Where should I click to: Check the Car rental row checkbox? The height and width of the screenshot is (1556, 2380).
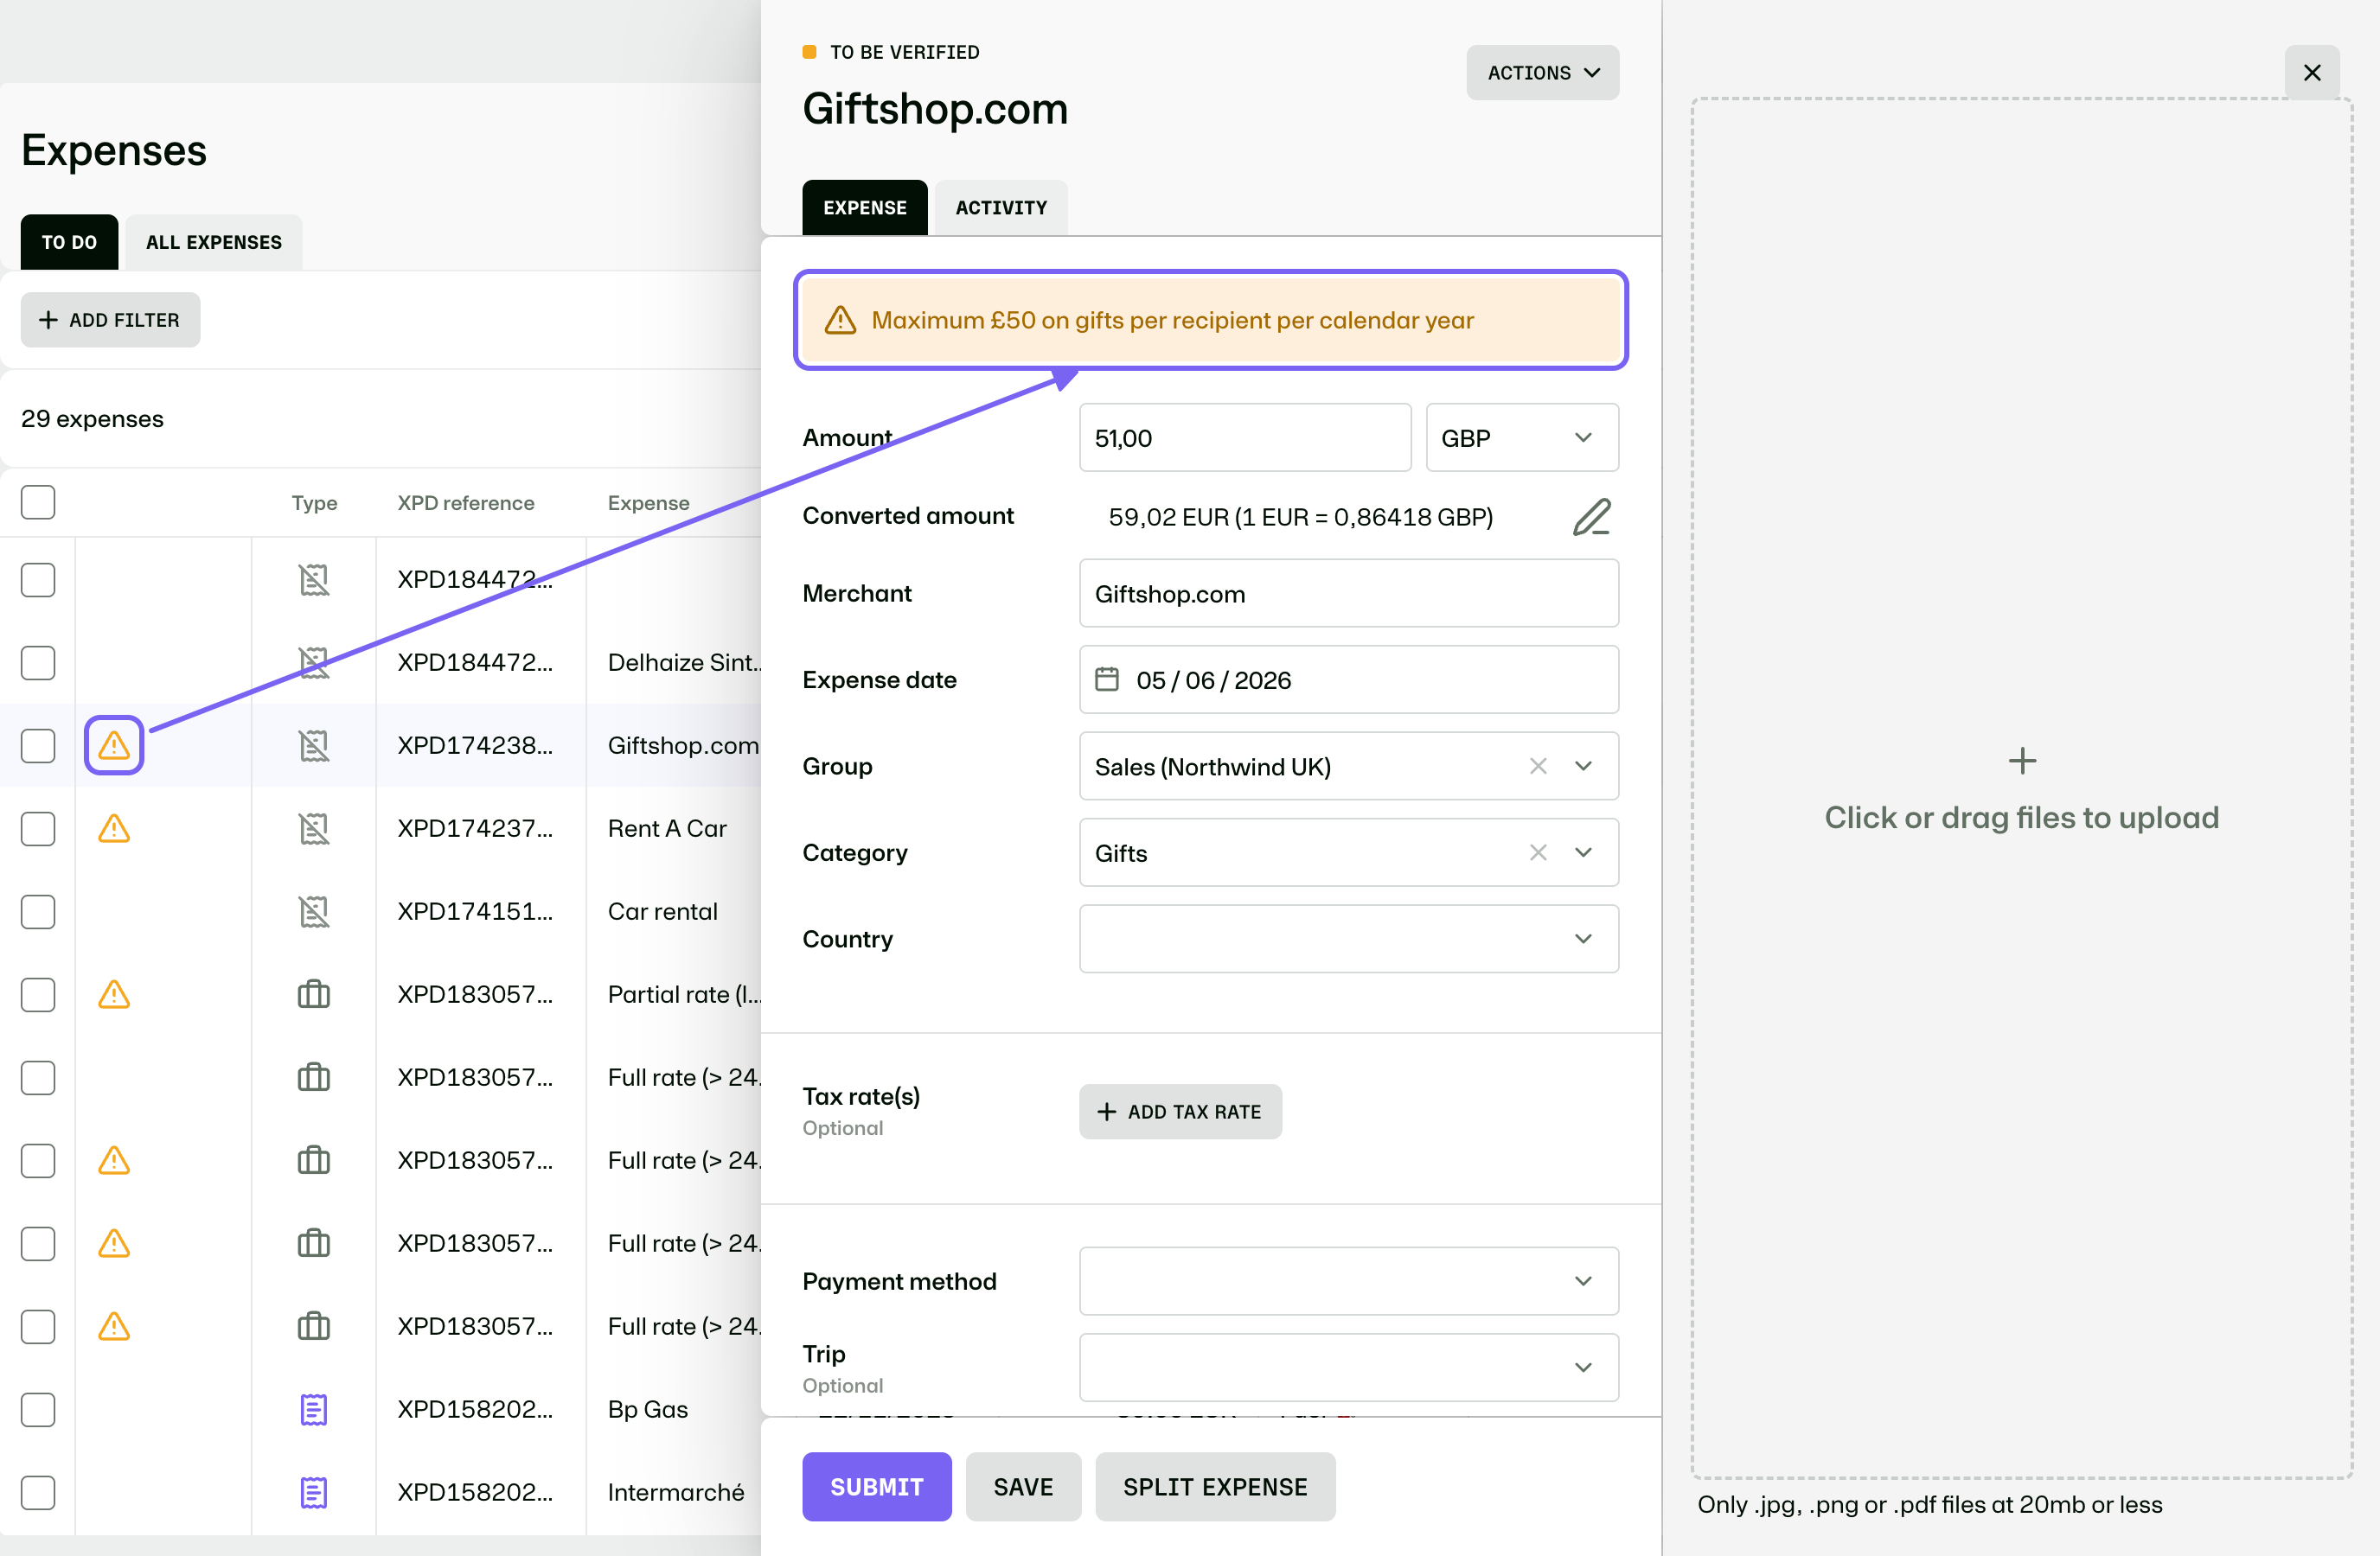(38, 911)
